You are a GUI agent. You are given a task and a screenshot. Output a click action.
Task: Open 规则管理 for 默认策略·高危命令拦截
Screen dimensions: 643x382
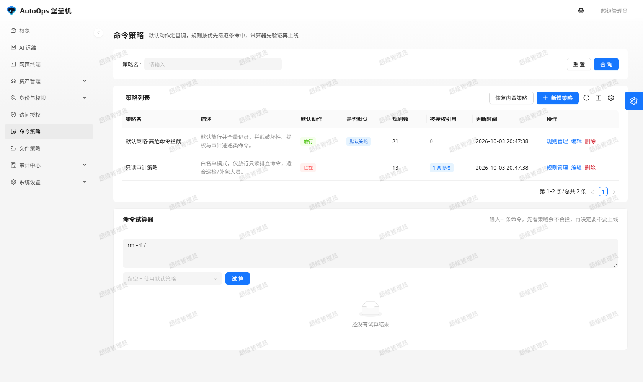click(557, 141)
